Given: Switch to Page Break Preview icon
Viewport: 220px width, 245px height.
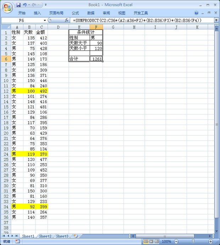Looking at the screenshot, I should pos(156,241).
